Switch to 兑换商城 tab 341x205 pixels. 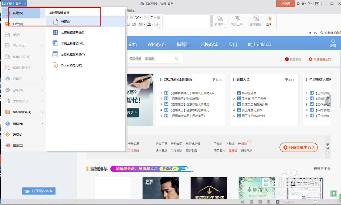[209, 44]
